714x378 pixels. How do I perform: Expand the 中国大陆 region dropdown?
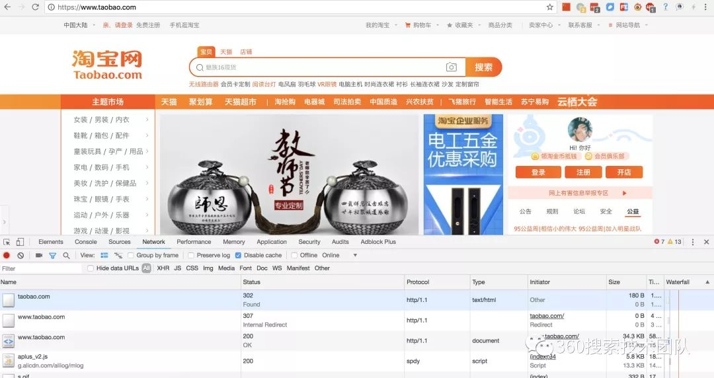(79, 25)
